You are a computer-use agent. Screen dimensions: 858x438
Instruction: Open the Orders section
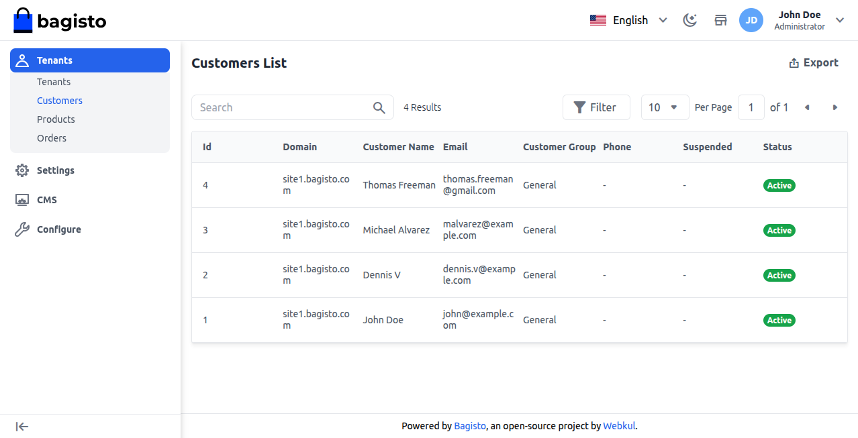click(52, 138)
